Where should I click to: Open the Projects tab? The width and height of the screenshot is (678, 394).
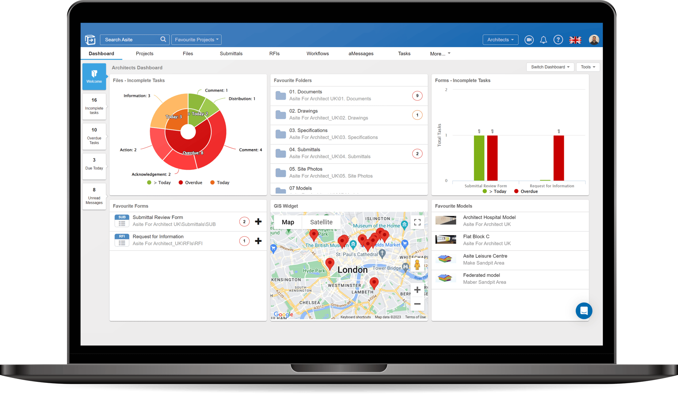pos(144,53)
